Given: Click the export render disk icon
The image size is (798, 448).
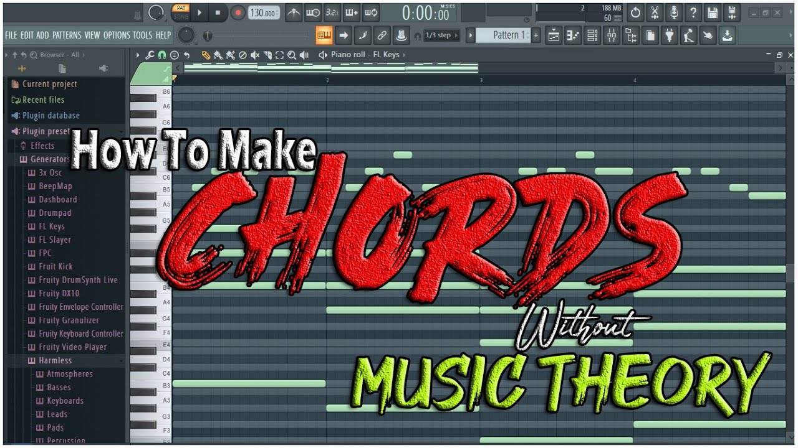Looking at the screenshot, I should 732,12.
